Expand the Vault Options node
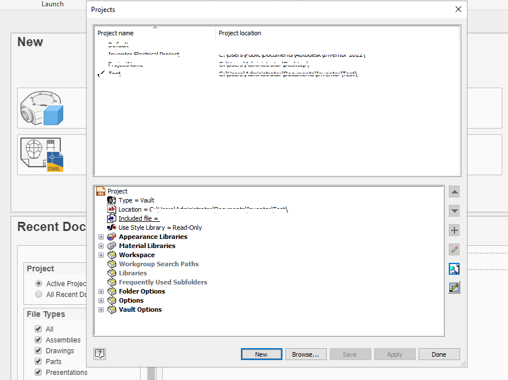The height and width of the screenshot is (380, 508). (x=101, y=310)
